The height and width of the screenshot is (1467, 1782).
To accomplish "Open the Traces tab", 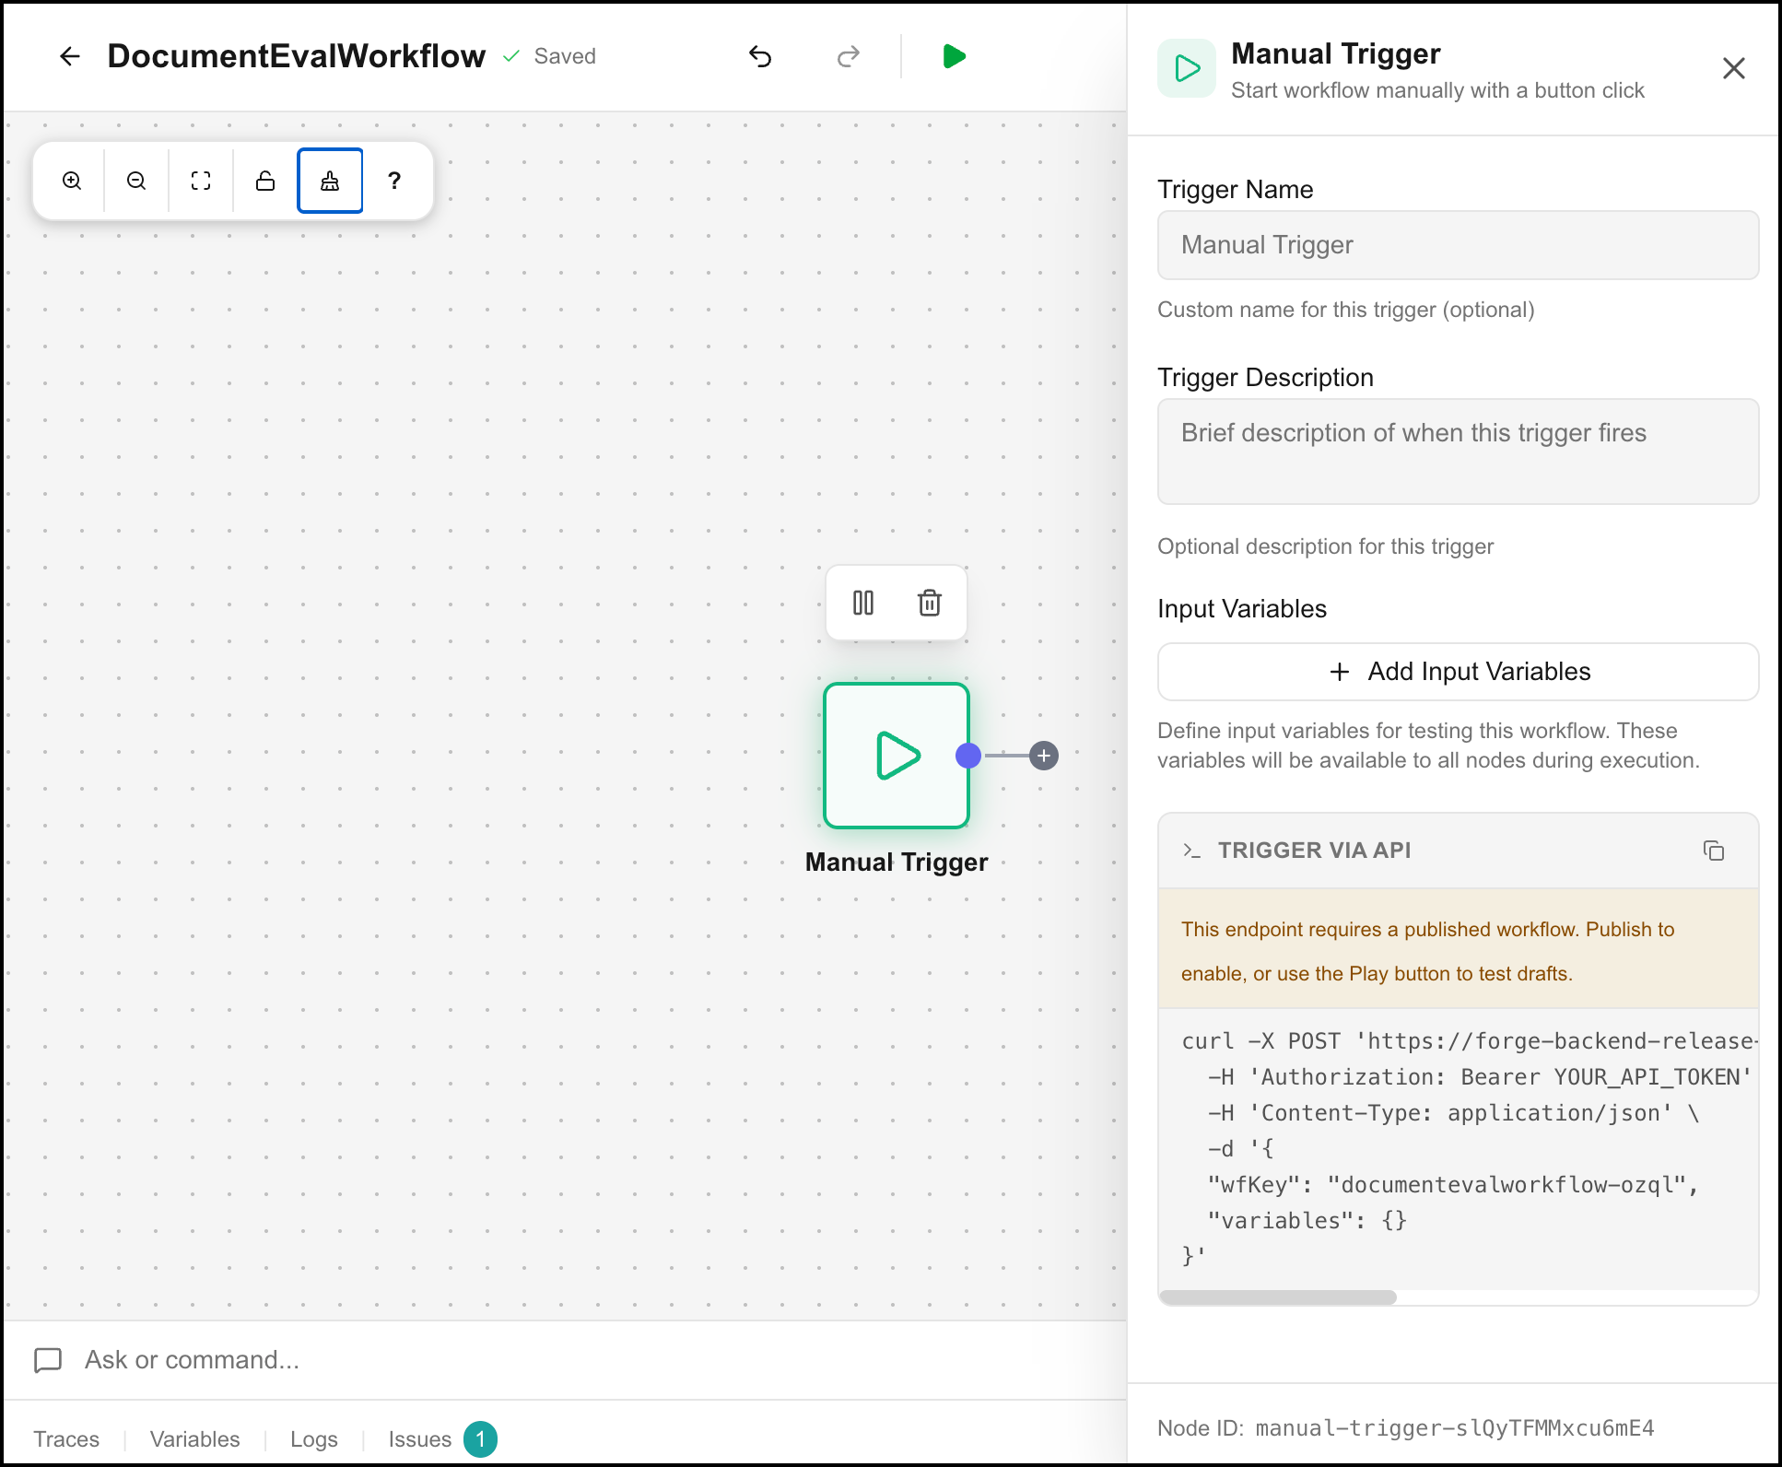I will coord(66,1439).
